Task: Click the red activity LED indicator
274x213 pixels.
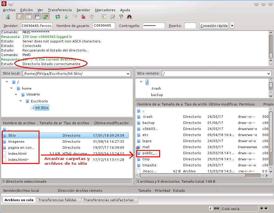Action: pos(266,208)
